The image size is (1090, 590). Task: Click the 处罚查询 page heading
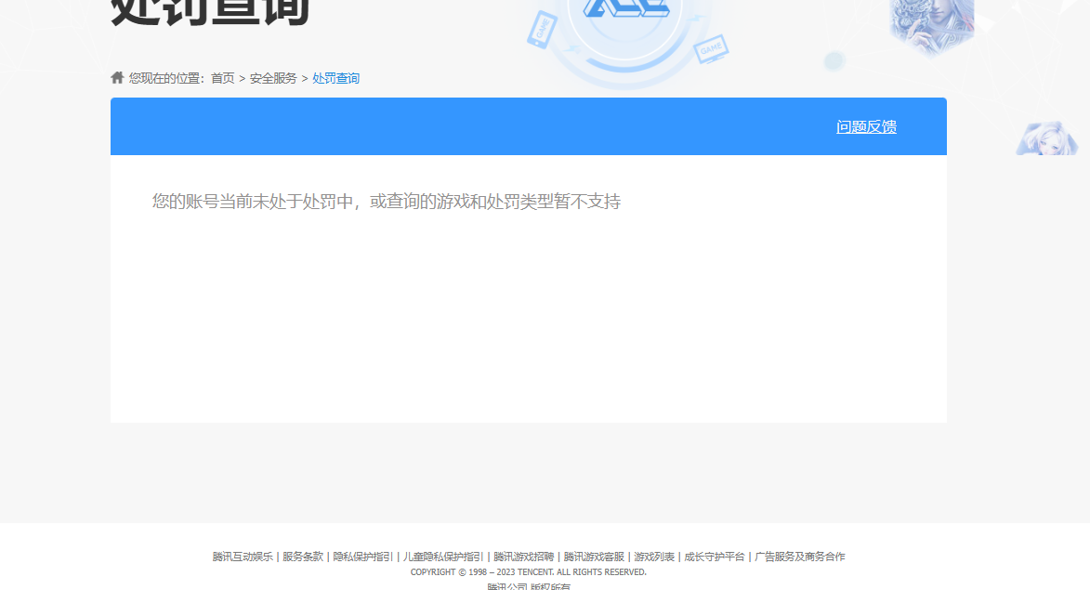(x=210, y=11)
